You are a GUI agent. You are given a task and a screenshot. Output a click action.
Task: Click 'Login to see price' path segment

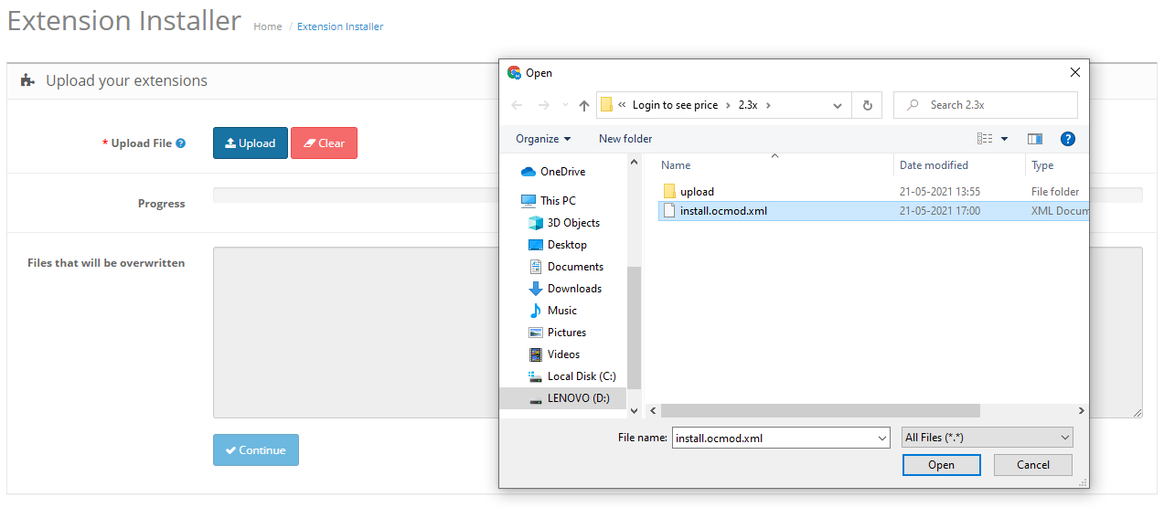pyautogui.click(x=675, y=105)
